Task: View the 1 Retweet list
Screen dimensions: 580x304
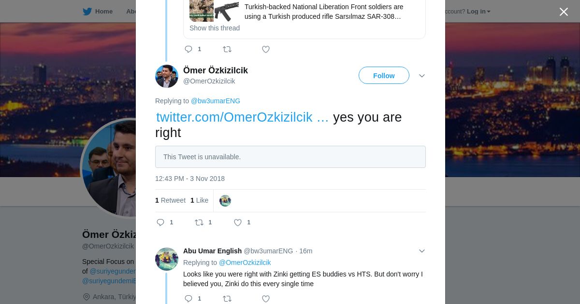Action: click(x=170, y=200)
